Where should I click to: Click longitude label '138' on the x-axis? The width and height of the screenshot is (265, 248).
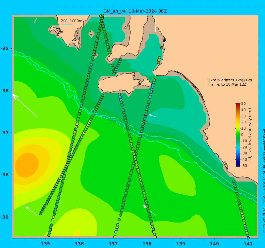(147, 244)
